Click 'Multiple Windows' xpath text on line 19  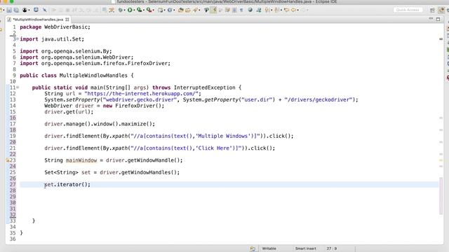point(223,136)
